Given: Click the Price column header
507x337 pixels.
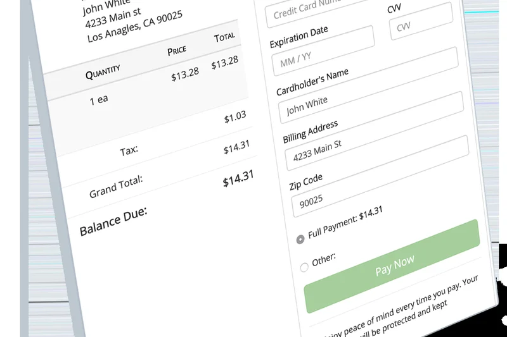Looking at the screenshot, I should pyautogui.click(x=177, y=50).
